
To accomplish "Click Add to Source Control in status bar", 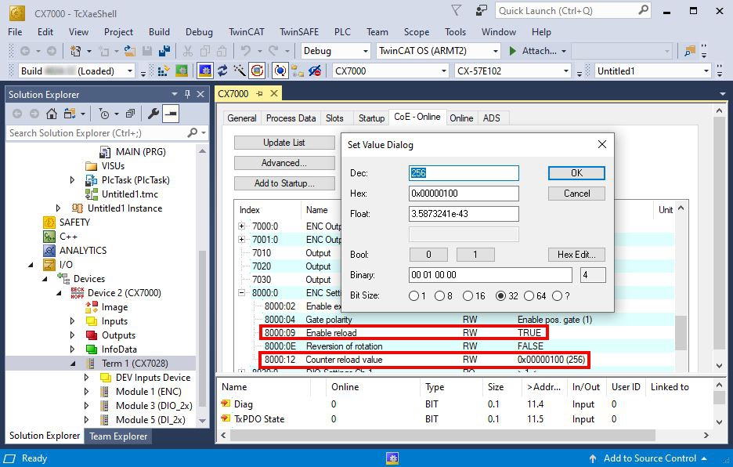I will tap(649, 458).
